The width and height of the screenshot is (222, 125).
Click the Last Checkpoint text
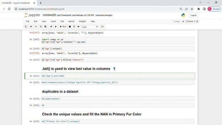[75, 15]
